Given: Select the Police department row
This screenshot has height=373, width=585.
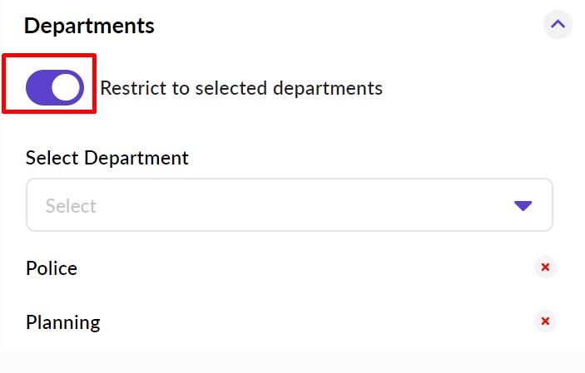Looking at the screenshot, I should (x=250, y=268).
